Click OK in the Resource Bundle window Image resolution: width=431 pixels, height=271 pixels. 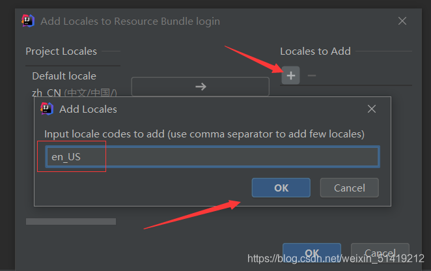[x=312, y=252]
